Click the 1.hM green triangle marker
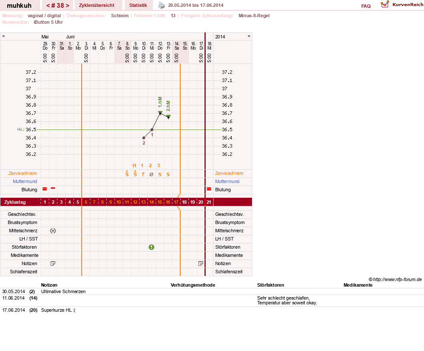424x351 pixels. pyautogui.click(x=160, y=112)
